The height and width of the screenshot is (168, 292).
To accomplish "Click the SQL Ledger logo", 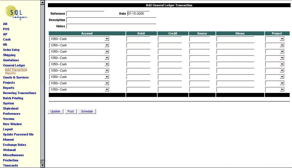I will pyautogui.click(x=16, y=13).
